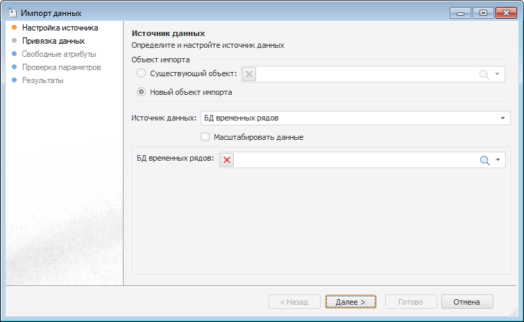The image size is (524, 322).
Task: Click the document icon in title bar
Action: [x=12, y=12]
